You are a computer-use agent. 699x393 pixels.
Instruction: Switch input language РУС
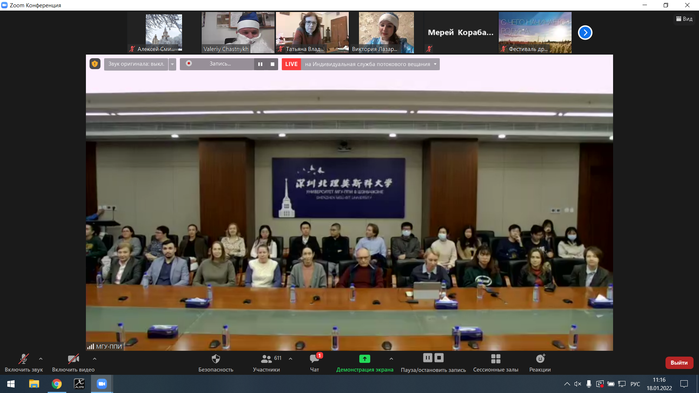(635, 384)
